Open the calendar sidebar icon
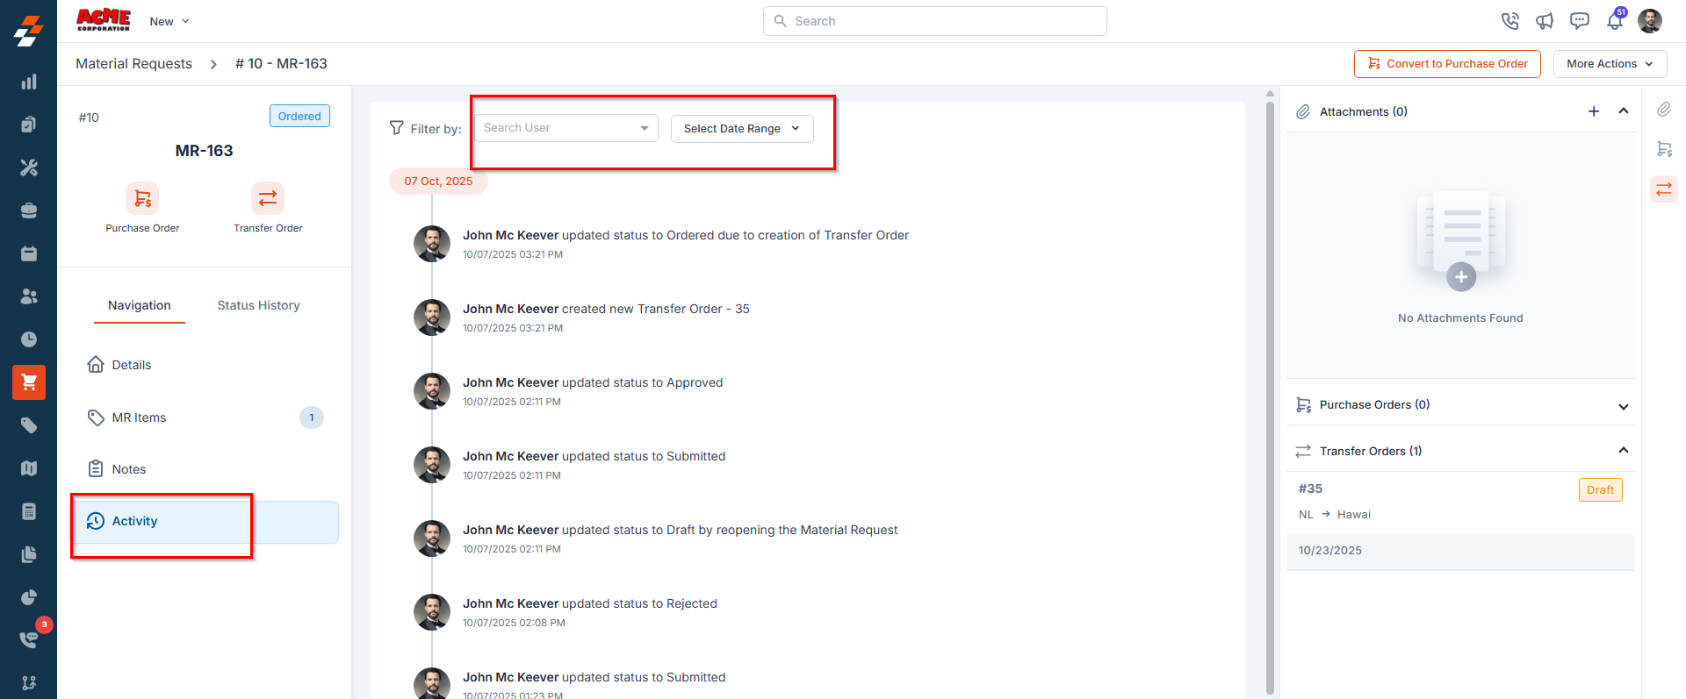Screen dimensions: 1686x699 (x=29, y=253)
